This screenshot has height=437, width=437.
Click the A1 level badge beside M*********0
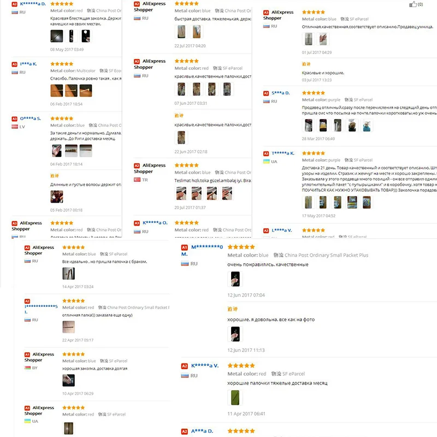pos(185,247)
